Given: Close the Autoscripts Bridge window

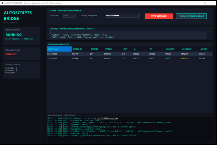Looking at the screenshot, I should pyautogui.click(x=213, y=3).
